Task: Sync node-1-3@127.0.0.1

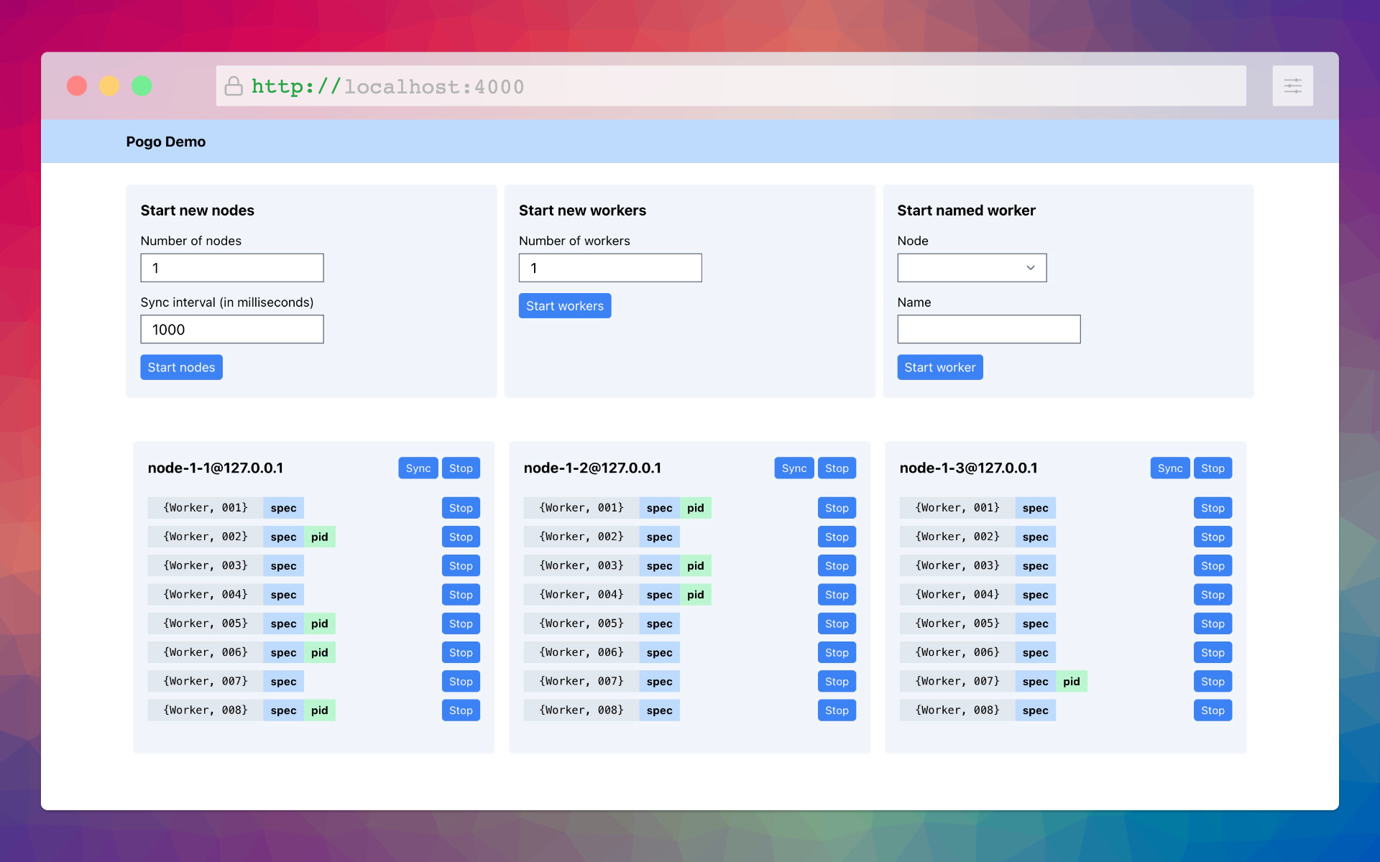Action: pos(1169,468)
